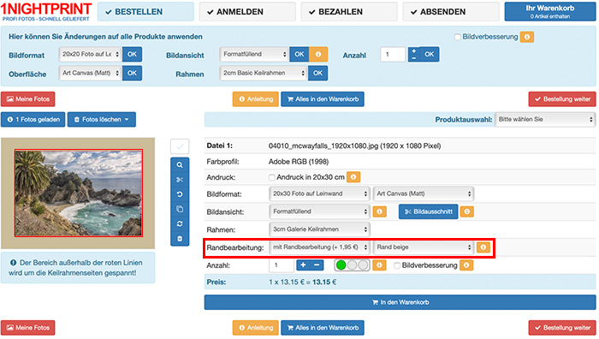The width and height of the screenshot is (599, 339).
Task: Click the wide 'In den Warenkorb' button
Action: (400, 302)
